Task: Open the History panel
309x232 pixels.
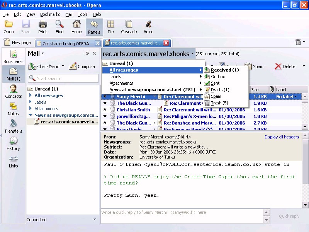Action: [13, 144]
